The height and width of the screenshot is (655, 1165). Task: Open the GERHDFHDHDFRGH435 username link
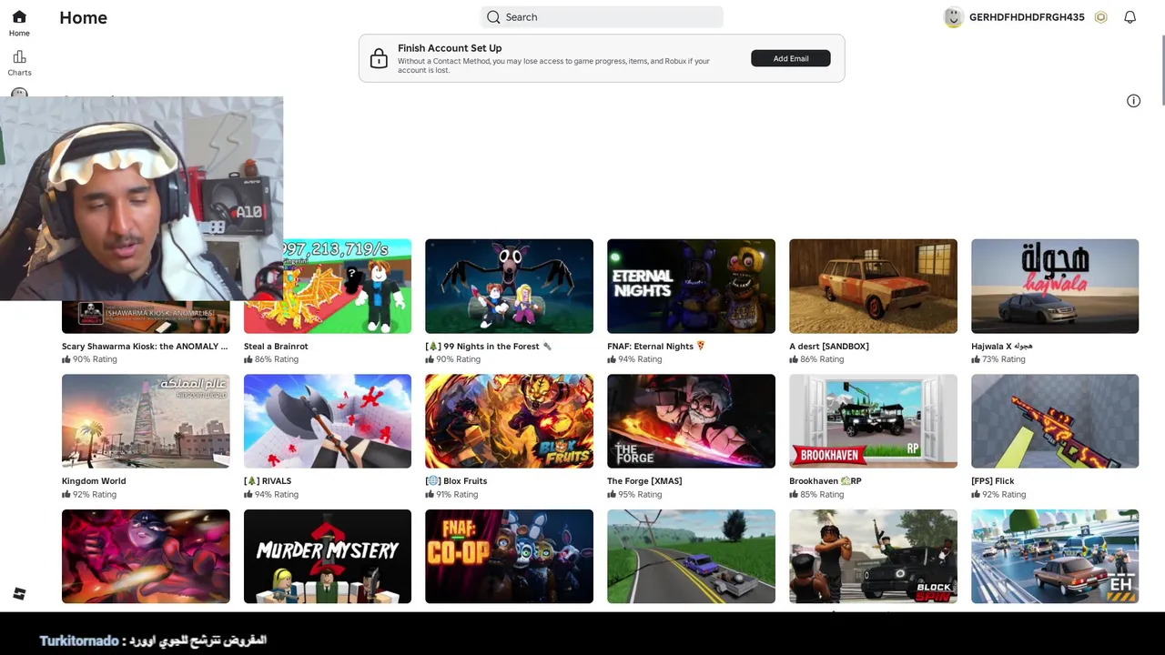point(1027,17)
